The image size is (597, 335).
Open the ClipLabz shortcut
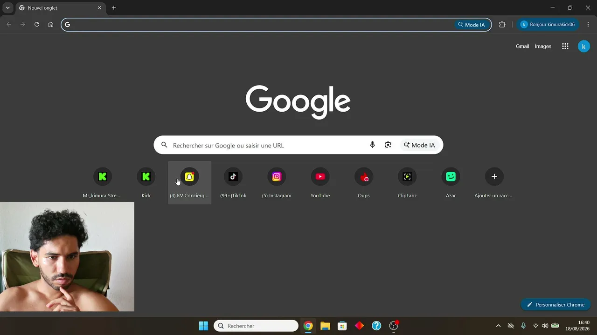click(x=407, y=182)
